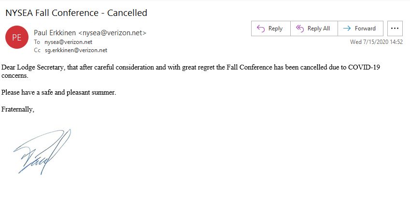410x210 pixels.
Task: Click the Cc recipient sg.erkkinen@verizon.net
Action: click(76, 50)
